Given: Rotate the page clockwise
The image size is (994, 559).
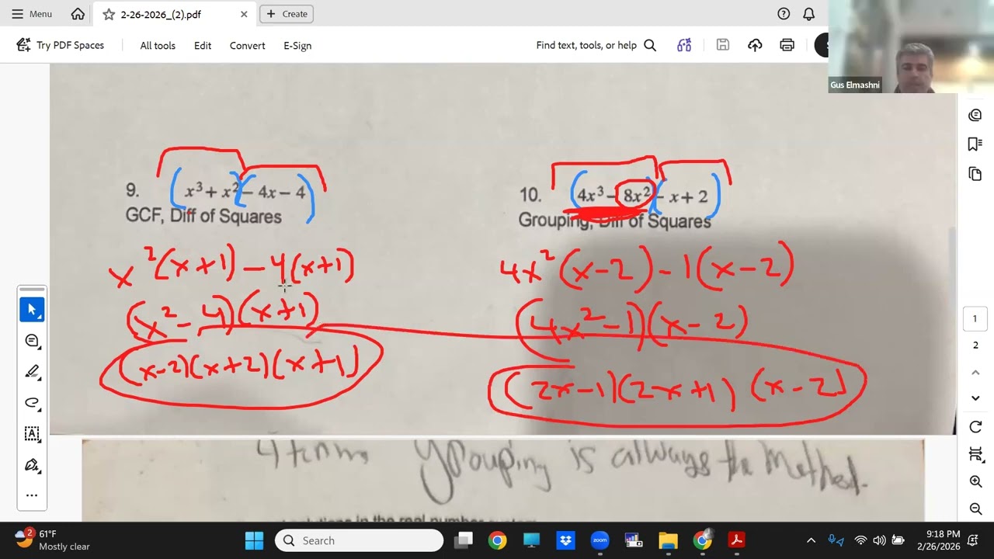Looking at the screenshot, I should click(x=975, y=427).
